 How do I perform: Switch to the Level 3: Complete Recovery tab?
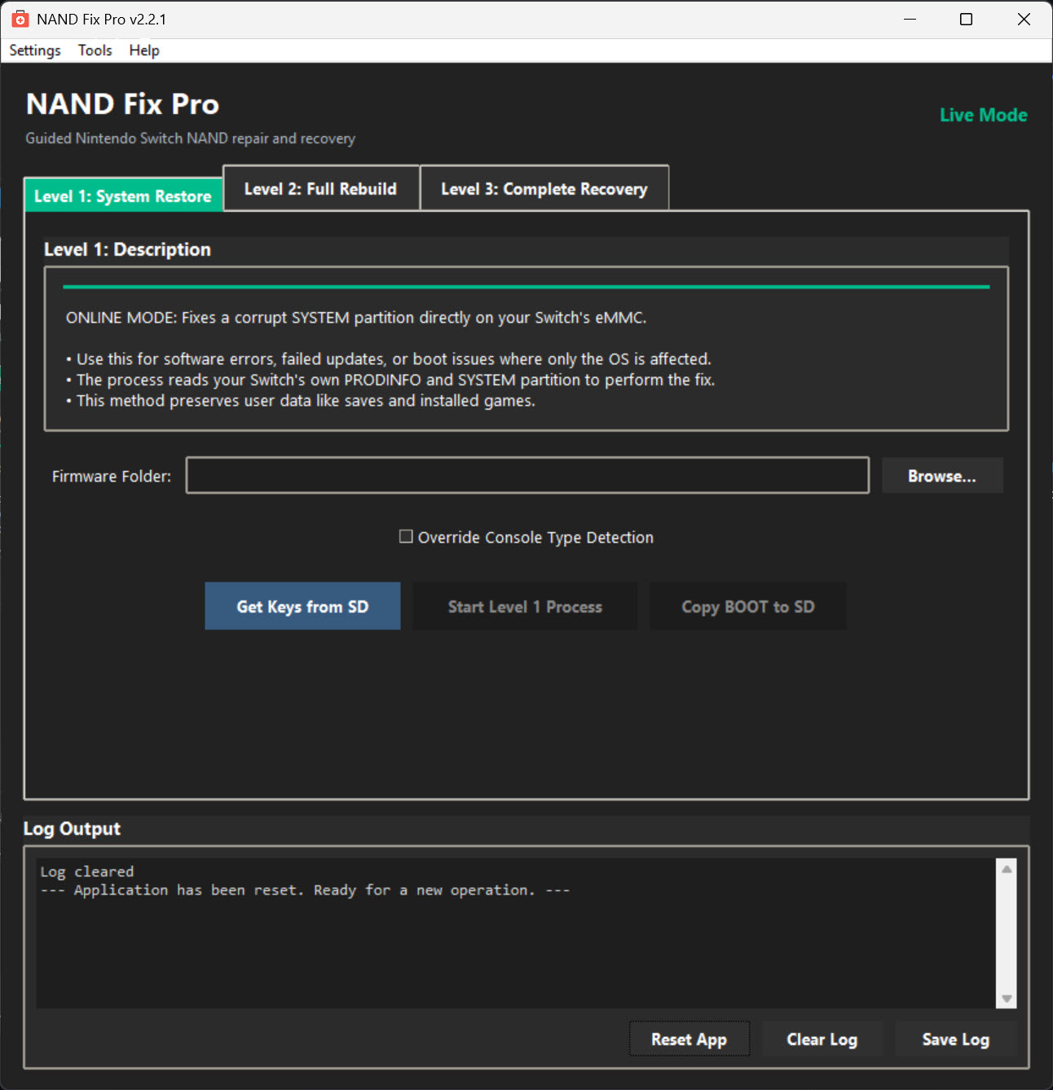tap(544, 188)
